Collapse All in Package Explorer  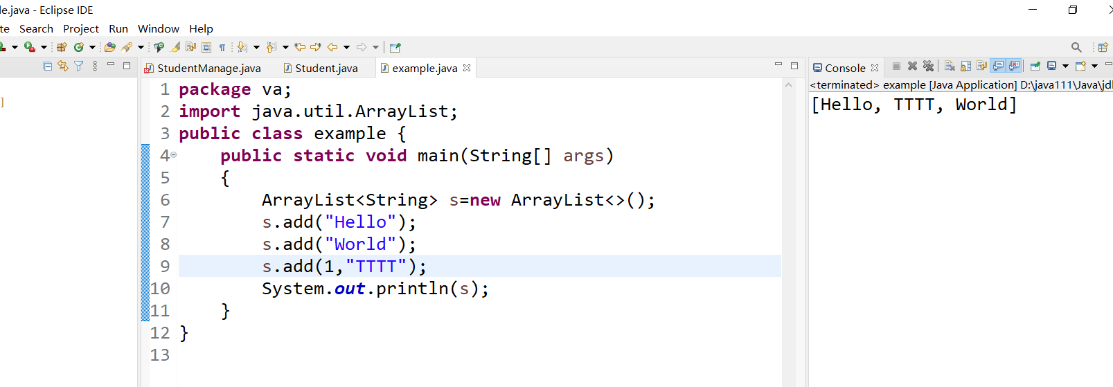[x=48, y=66]
